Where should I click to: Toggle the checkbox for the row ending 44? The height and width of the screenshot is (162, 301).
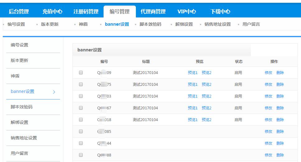[x=81, y=143]
